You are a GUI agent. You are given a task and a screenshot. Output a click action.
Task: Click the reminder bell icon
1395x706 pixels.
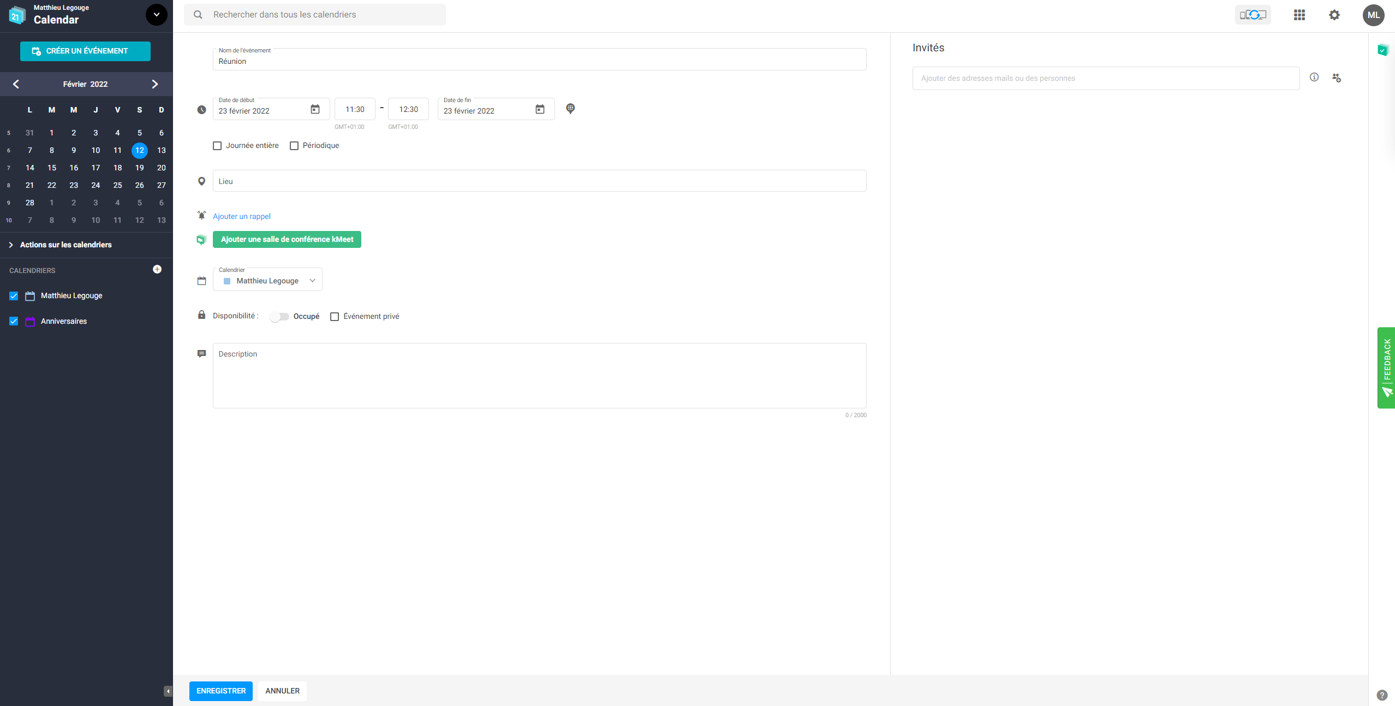click(x=201, y=215)
